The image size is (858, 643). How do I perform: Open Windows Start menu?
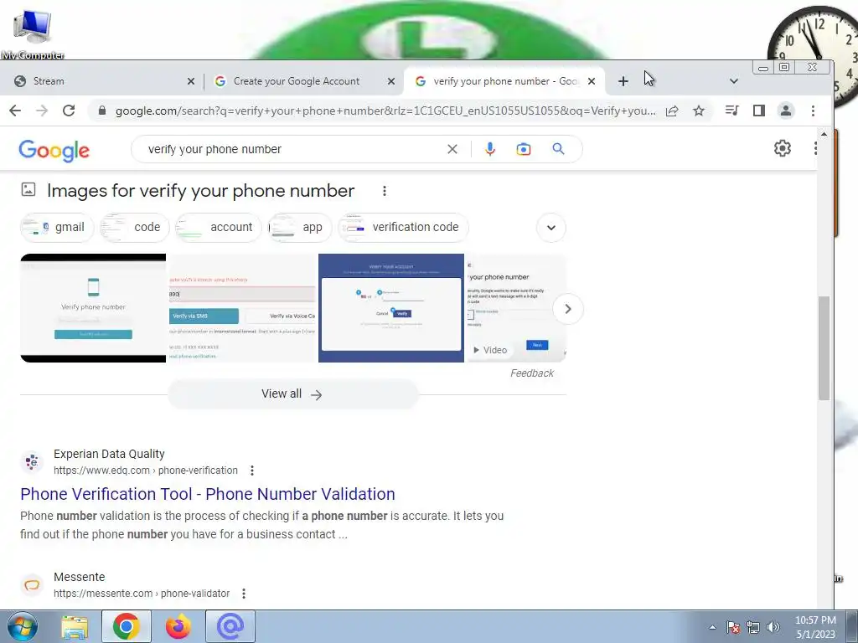(22, 626)
